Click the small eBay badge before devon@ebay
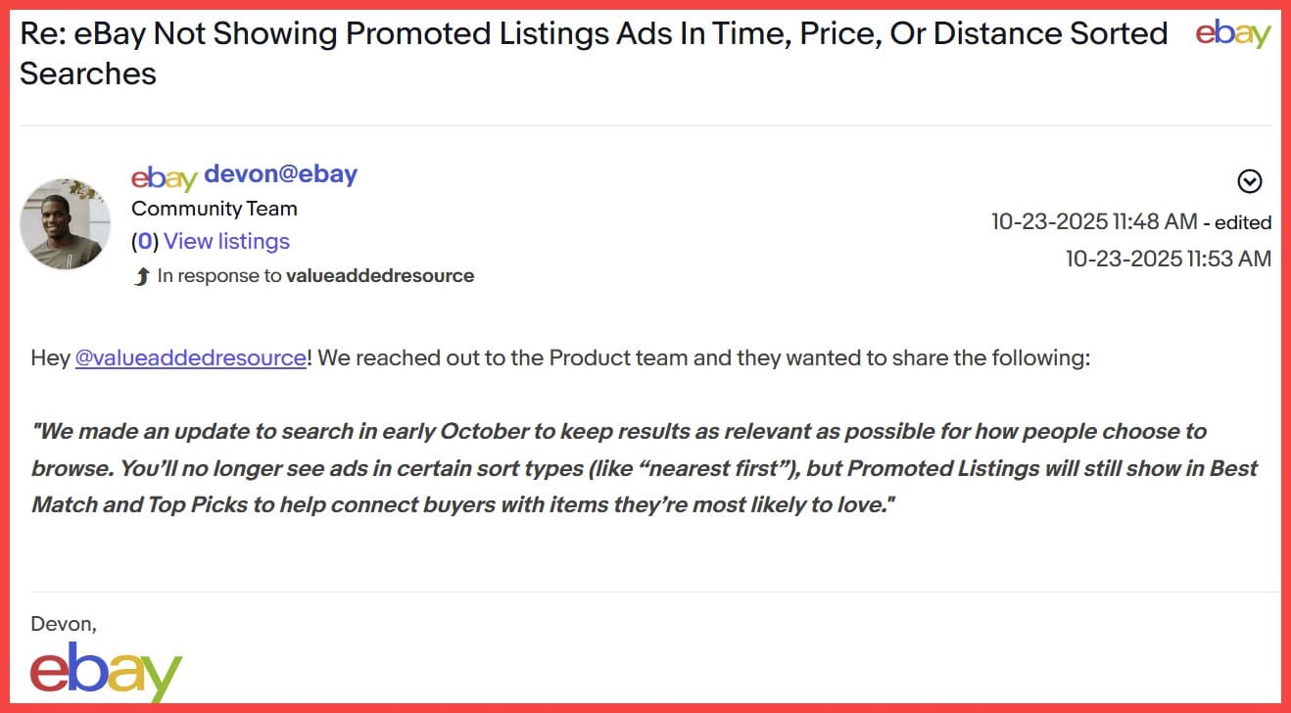 pyautogui.click(x=165, y=177)
